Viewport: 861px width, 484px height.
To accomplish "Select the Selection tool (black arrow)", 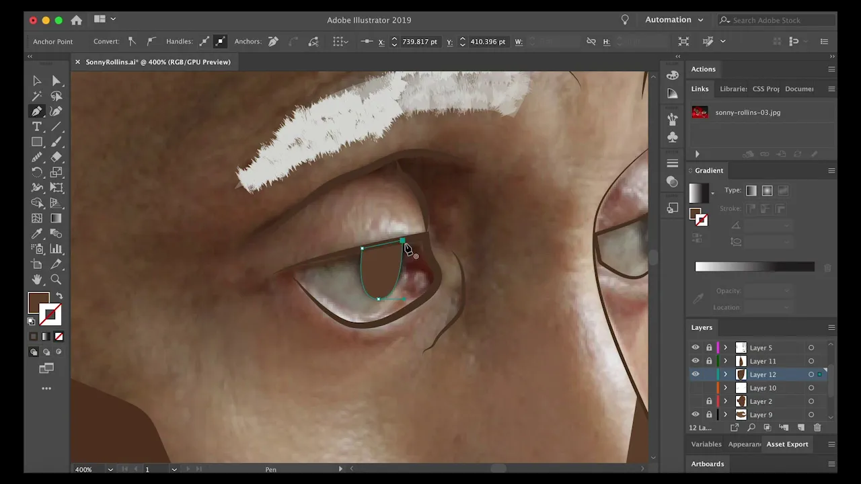I will [x=37, y=81].
